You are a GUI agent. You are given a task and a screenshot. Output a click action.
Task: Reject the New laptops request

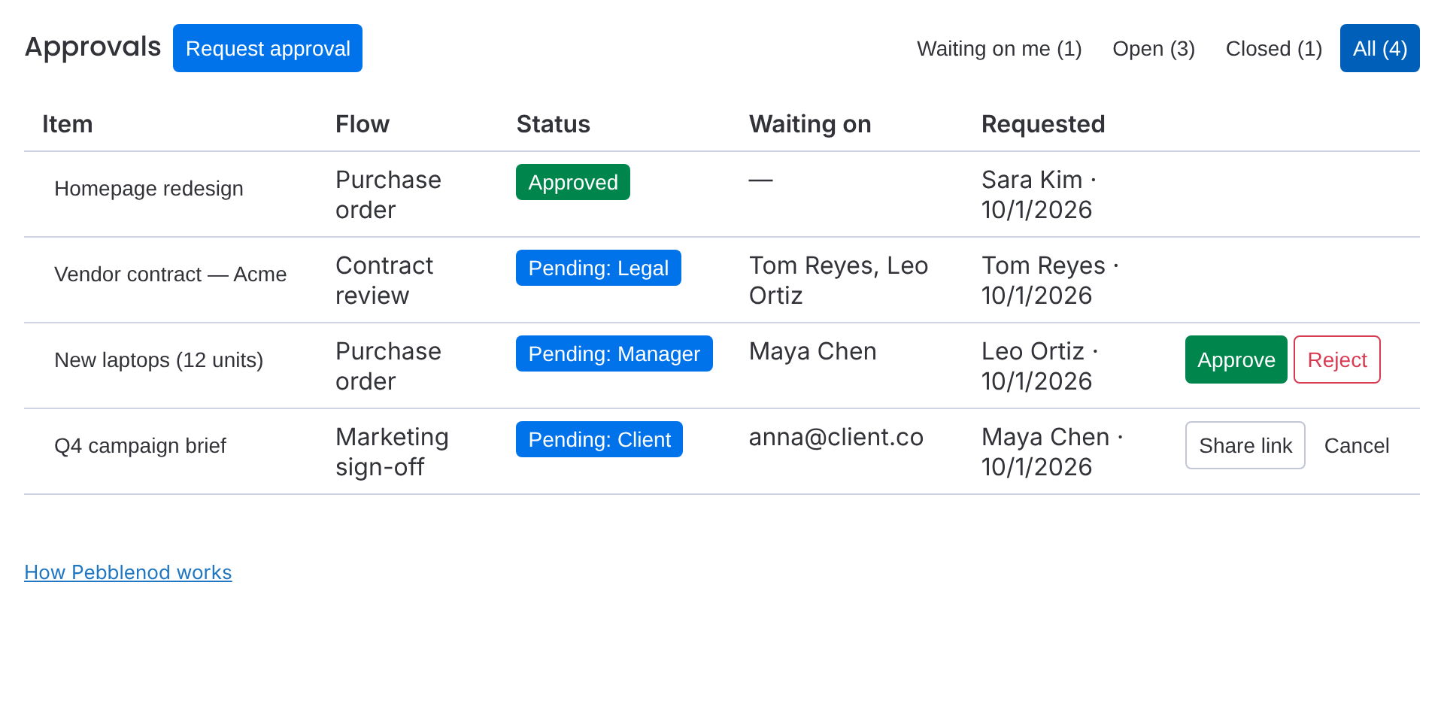(x=1337, y=359)
